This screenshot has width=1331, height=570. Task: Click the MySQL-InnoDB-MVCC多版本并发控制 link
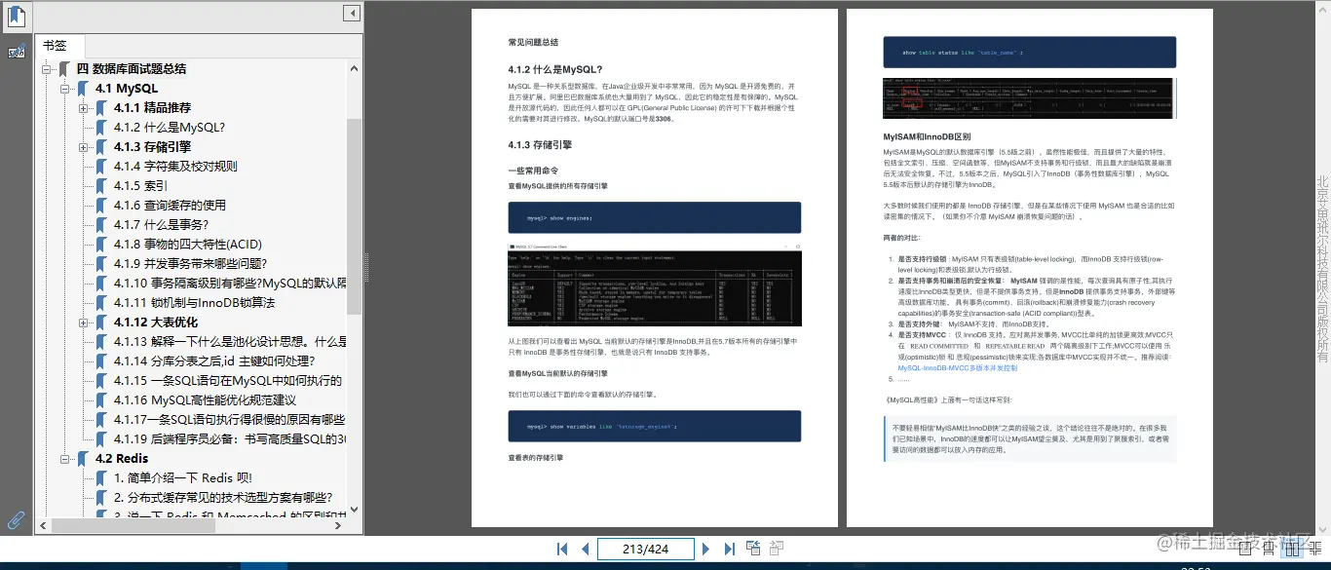pos(957,368)
